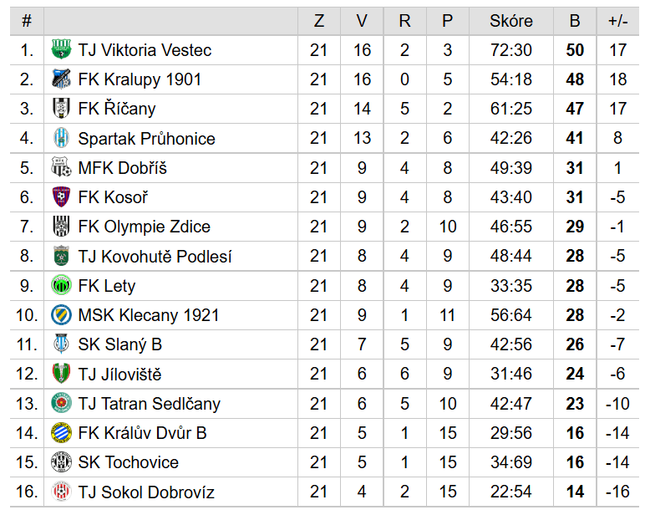Click the TJ Tatran Sedlčany club crest

click(x=62, y=404)
